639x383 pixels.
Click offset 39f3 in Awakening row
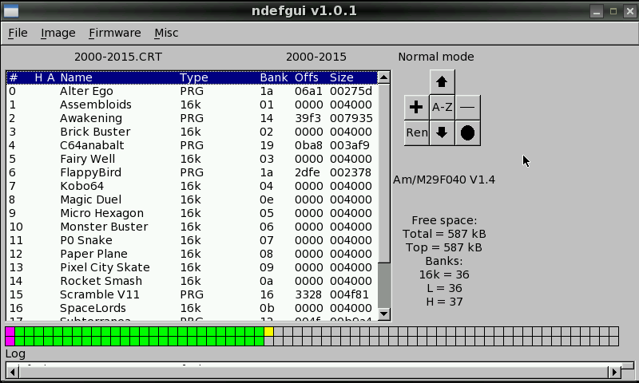(x=308, y=118)
